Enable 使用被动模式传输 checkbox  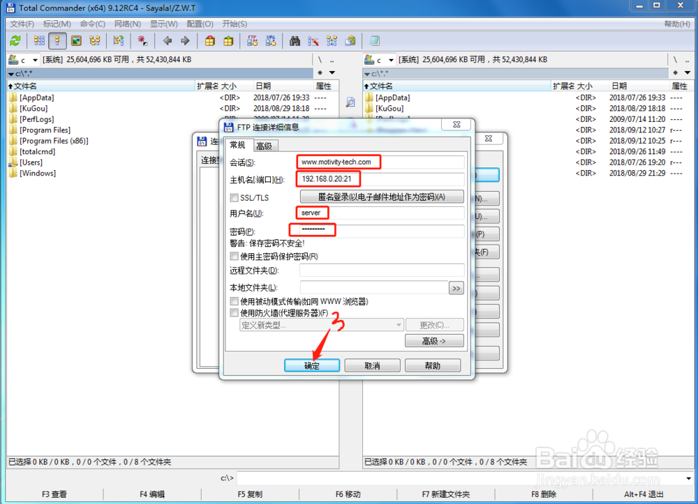click(x=234, y=301)
